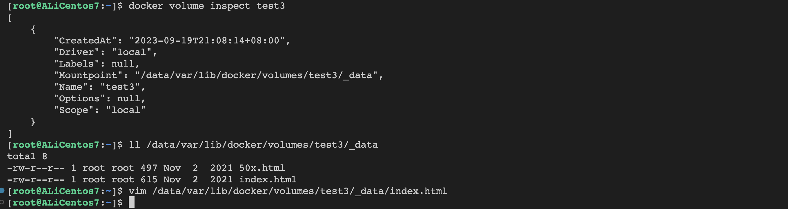This screenshot has height=209, width=788.
Task: Click the "docker volume inspect test3" command text
Action: click(206, 6)
